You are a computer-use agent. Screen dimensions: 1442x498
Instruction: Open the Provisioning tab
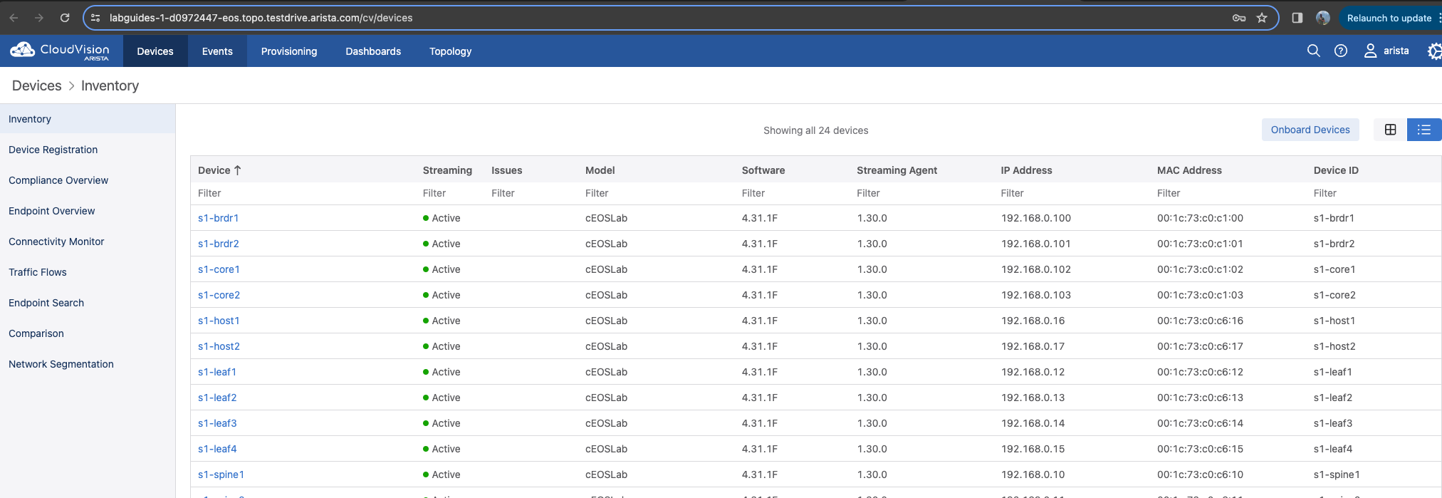(289, 51)
